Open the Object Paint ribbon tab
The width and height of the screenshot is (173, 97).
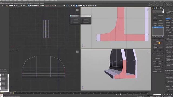(19, 2)
